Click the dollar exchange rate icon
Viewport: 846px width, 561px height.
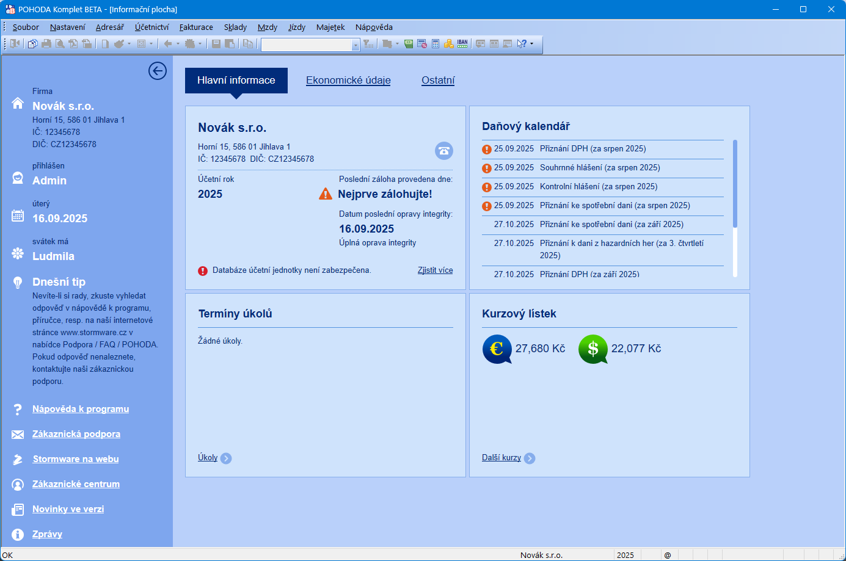point(593,349)
